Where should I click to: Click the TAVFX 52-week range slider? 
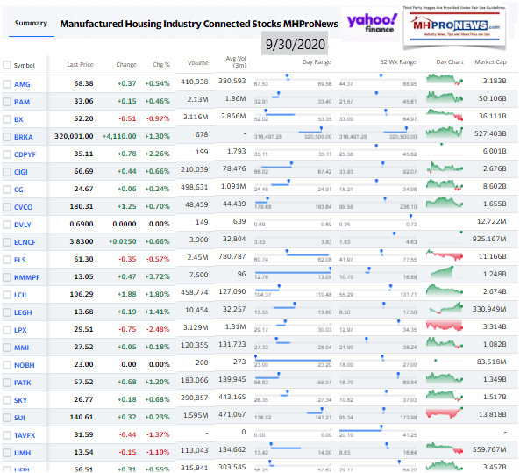pyautogui.click(x=378, y=432)
